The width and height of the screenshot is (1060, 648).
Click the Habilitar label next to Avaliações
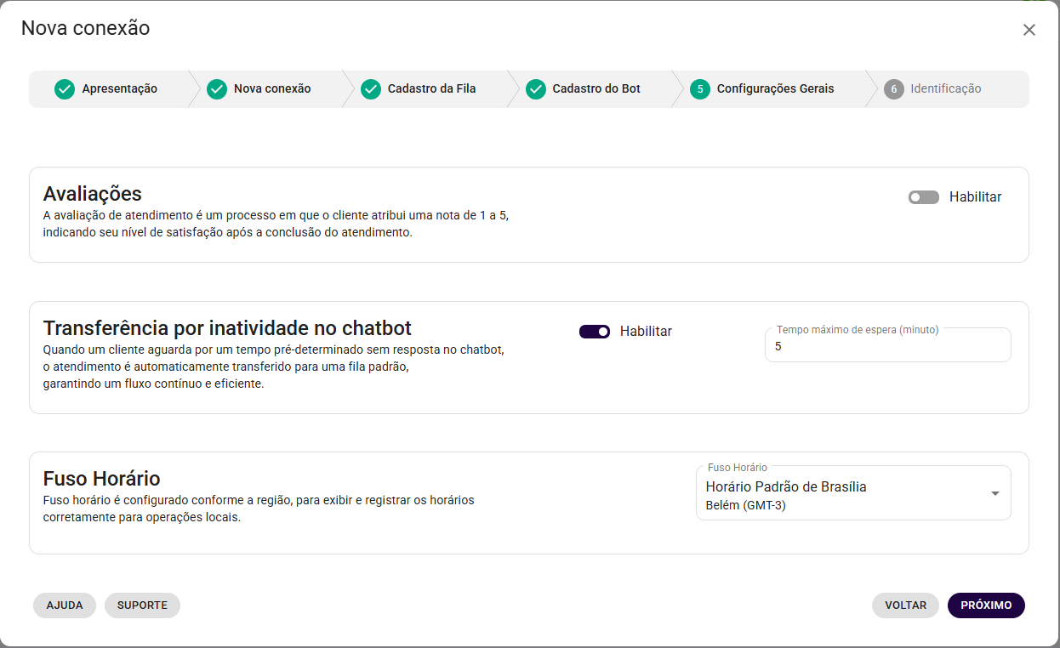click(x=975, y=197)
